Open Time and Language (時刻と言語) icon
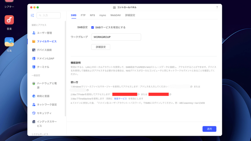Image resolution: width=251 pixels, height=141 pixels. (34, 96)
